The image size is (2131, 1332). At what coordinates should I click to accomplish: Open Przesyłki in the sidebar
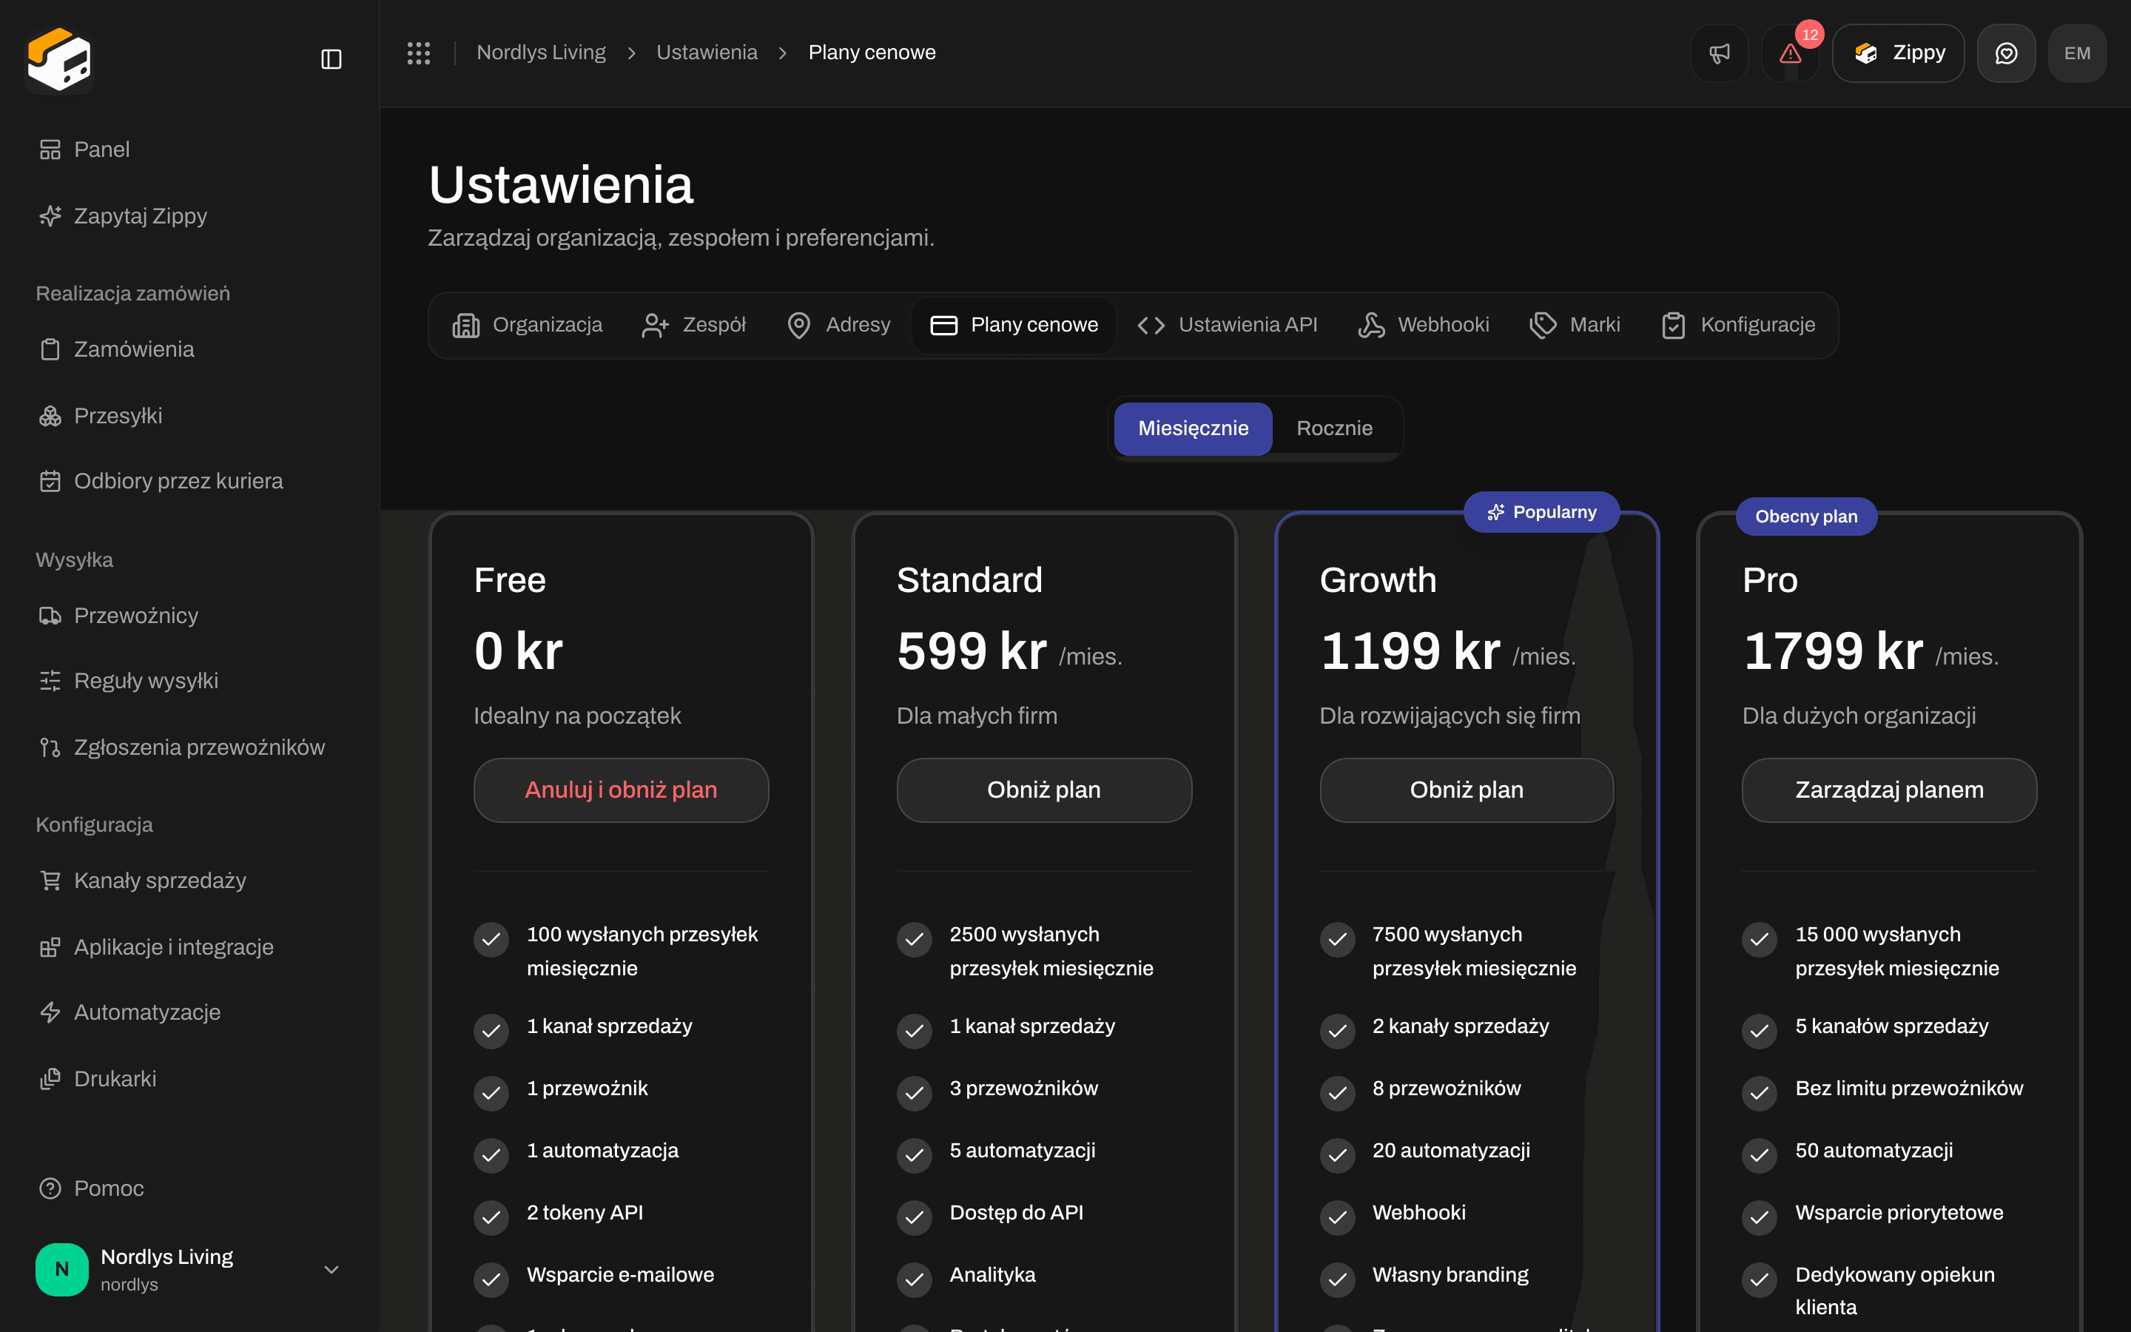coord(189,416)
